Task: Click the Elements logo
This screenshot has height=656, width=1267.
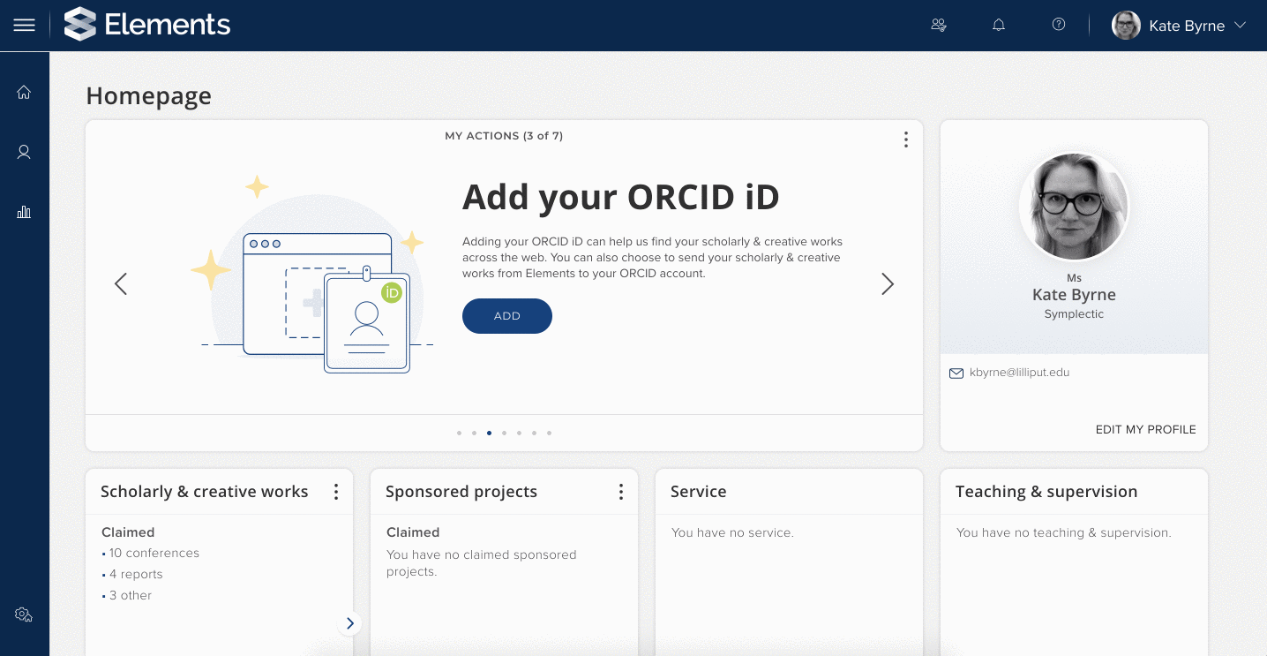Action: (x=148, y=25)
